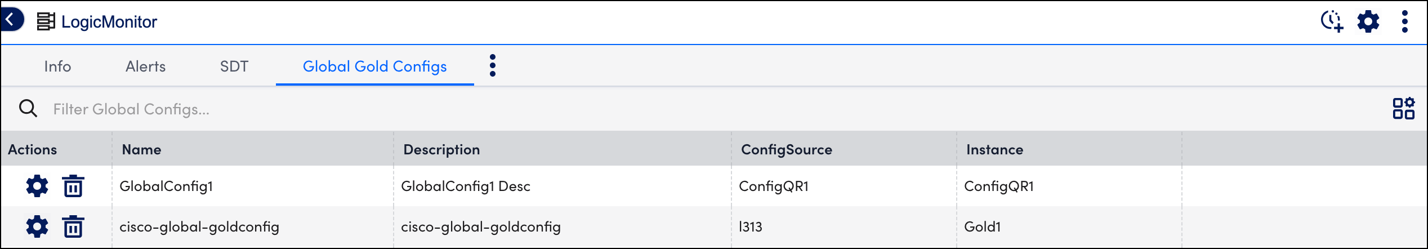Open the table column settings icon
1428x249 pixels.
tap(1404, 108)
